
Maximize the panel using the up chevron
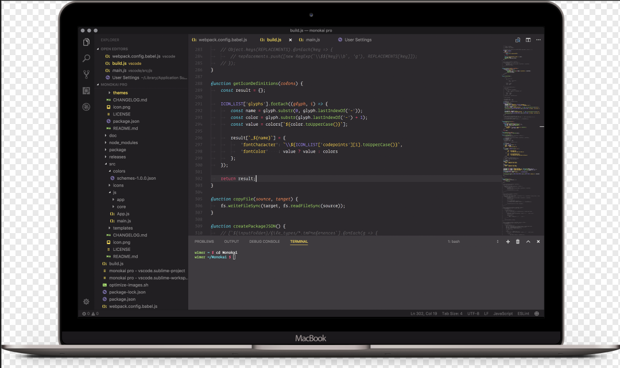coord(528,242)
